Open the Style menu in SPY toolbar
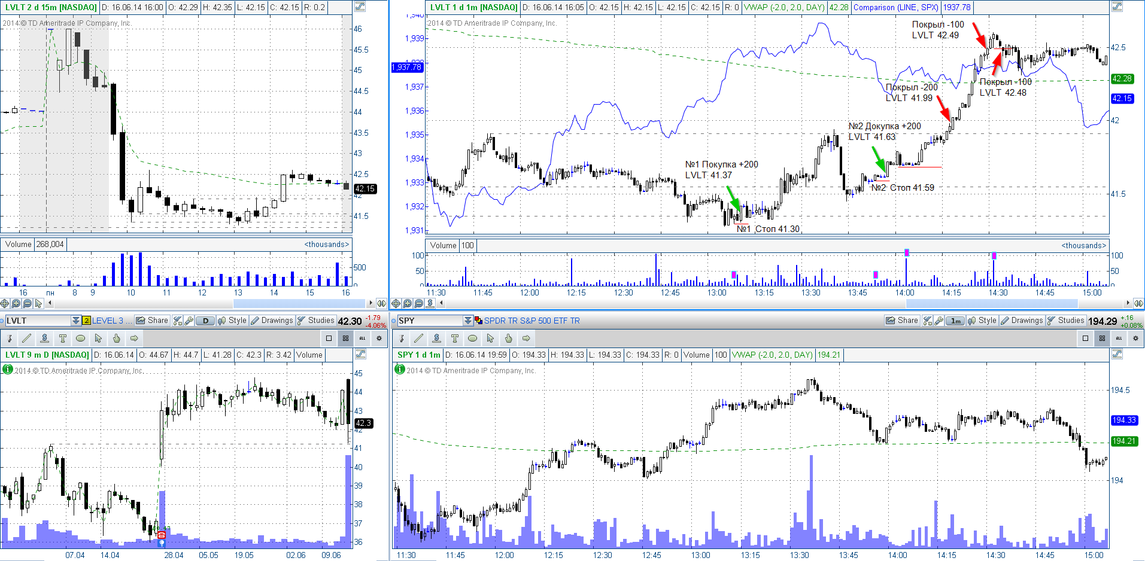This screenshot has width=1145, height=561. coord(982,321)
